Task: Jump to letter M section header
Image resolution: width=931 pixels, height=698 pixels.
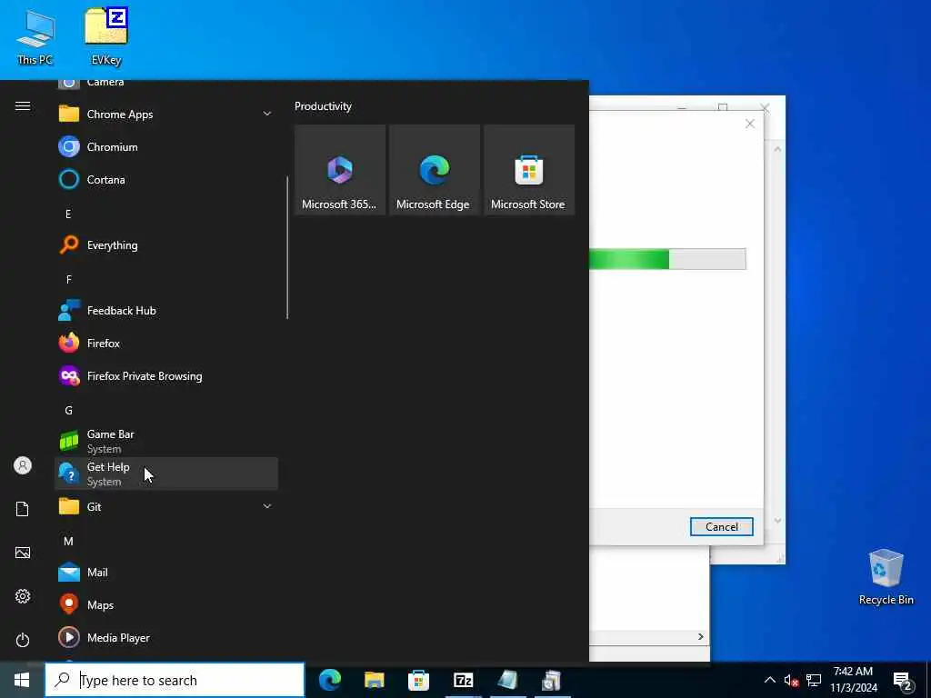Action: coord(68,542)
